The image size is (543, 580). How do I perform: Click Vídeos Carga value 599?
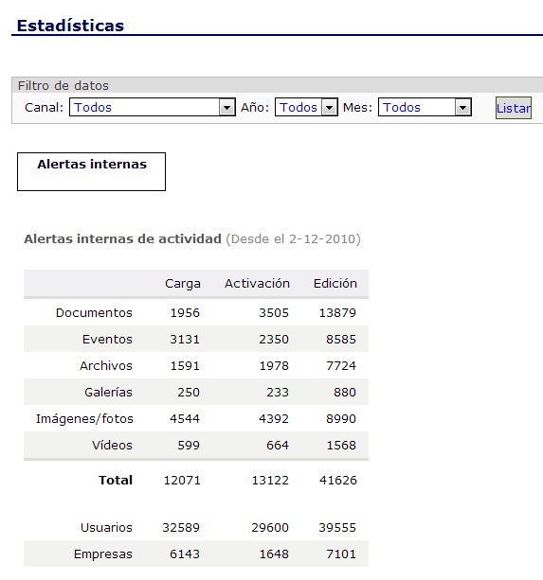click(x=189, y=445)
